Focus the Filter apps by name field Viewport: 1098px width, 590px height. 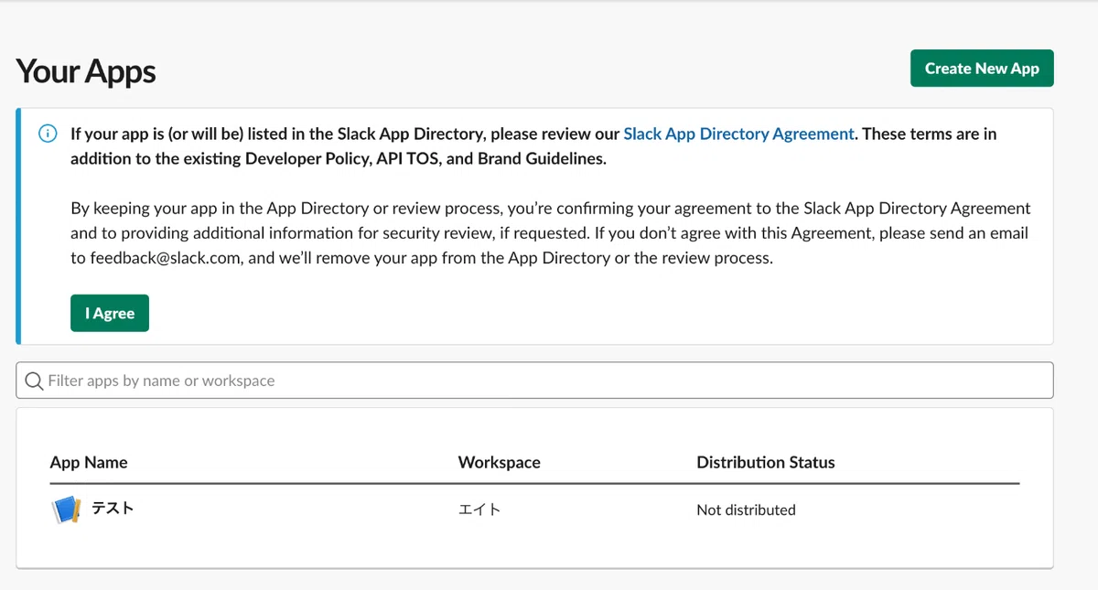[x=534, y=381]
